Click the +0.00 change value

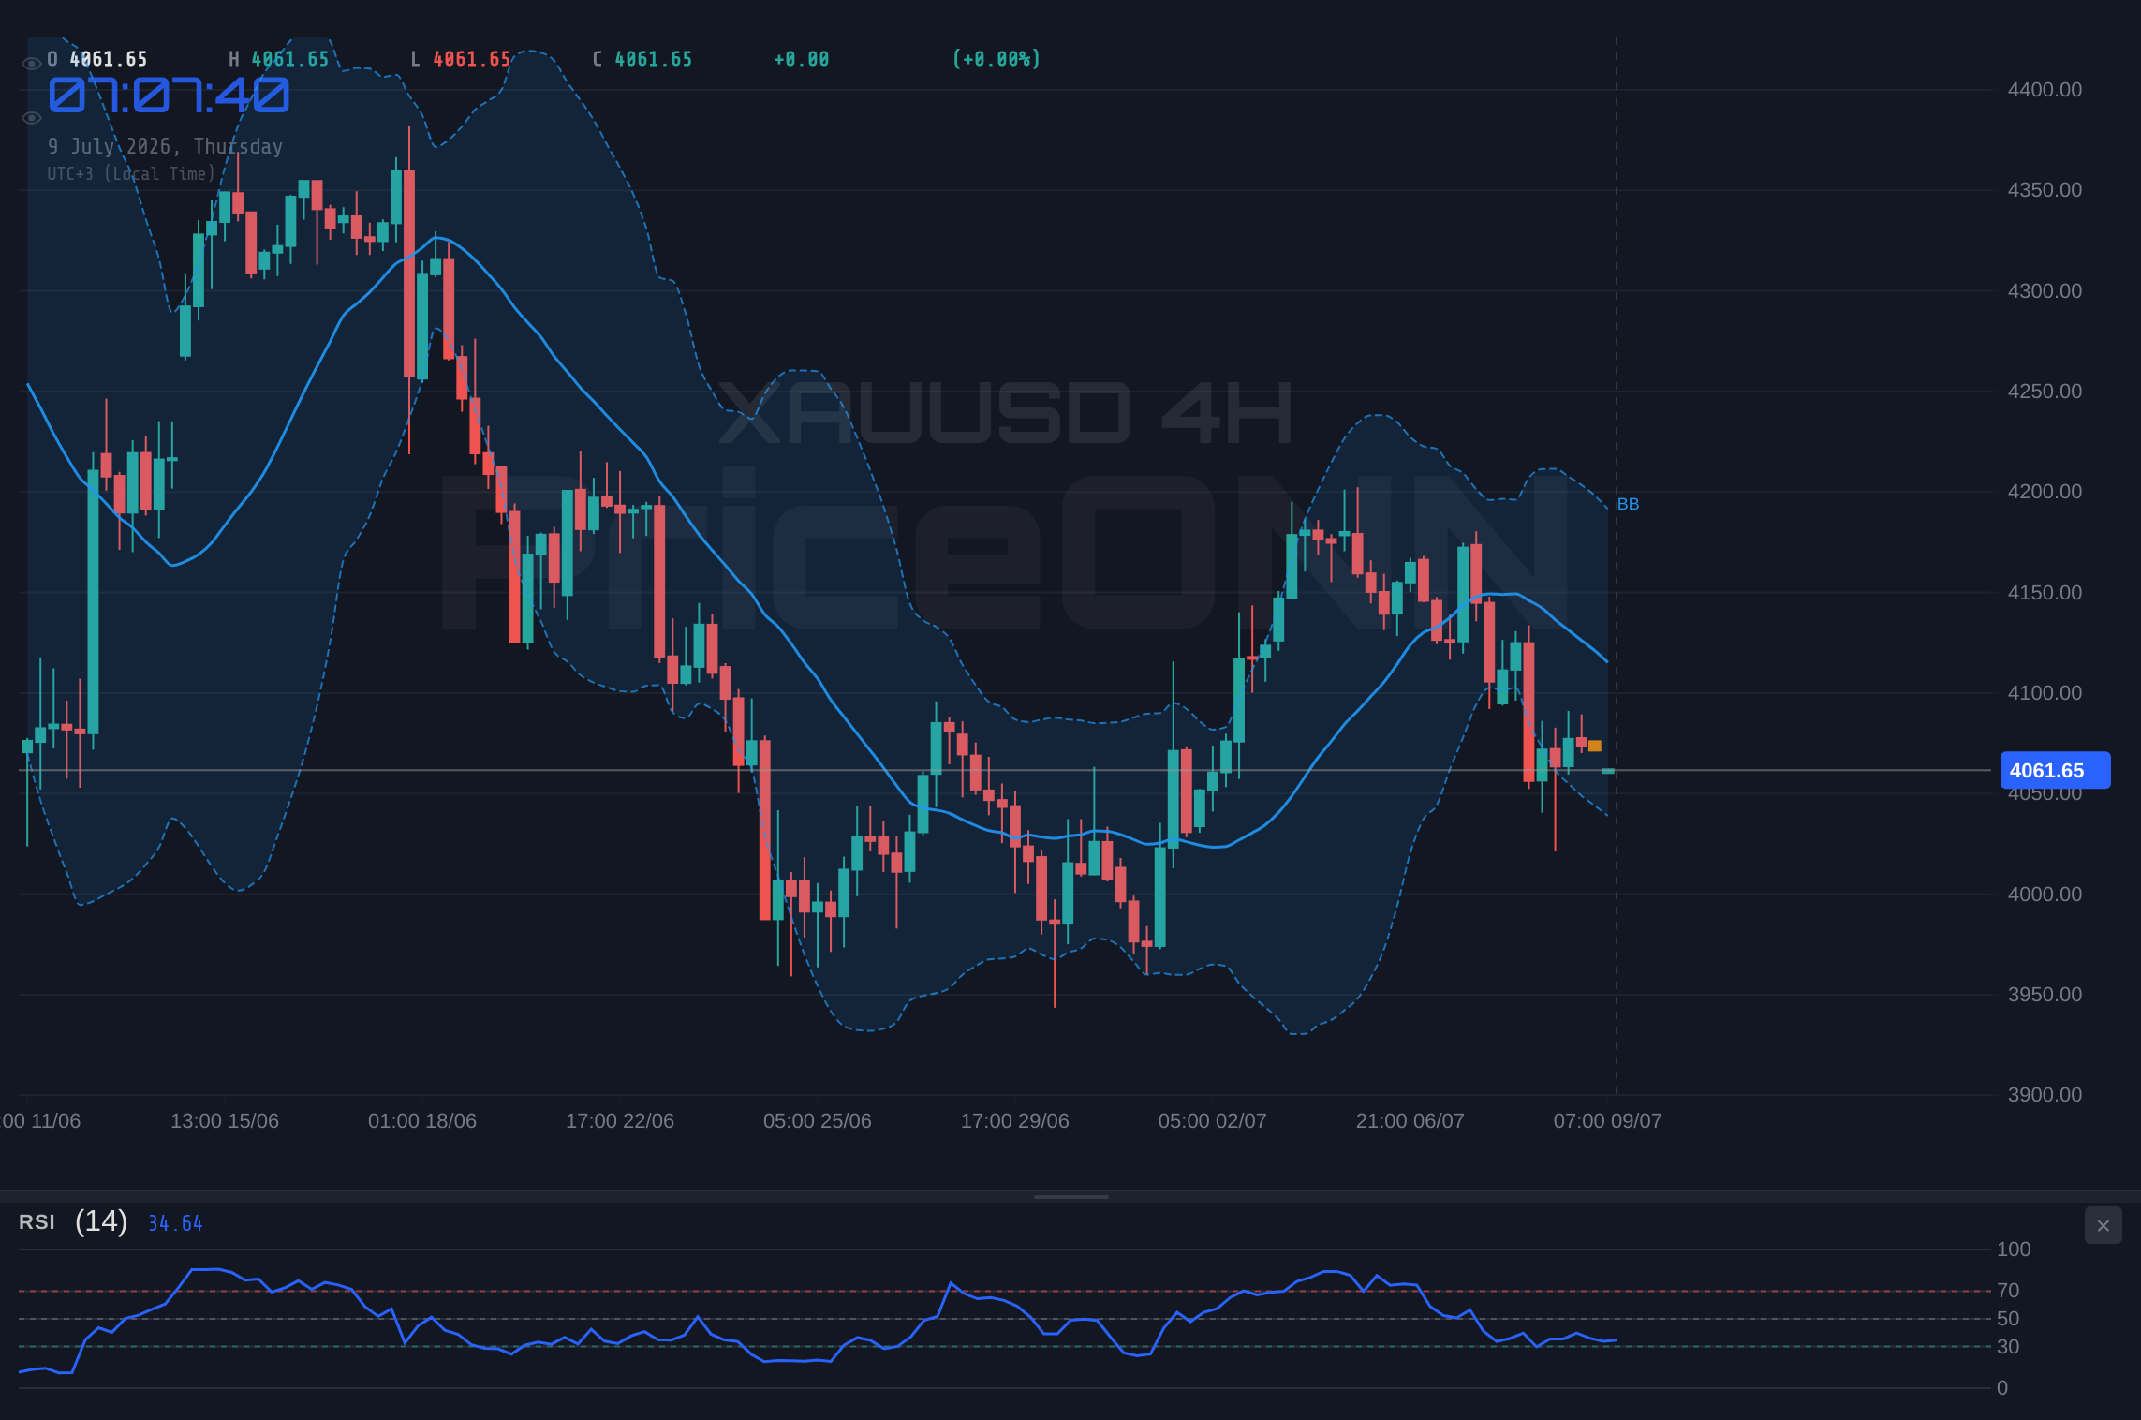click(x=802, y=59)
